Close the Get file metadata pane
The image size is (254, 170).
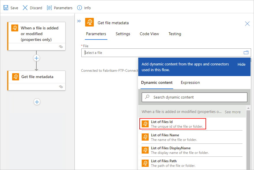(x=247, y=24)
